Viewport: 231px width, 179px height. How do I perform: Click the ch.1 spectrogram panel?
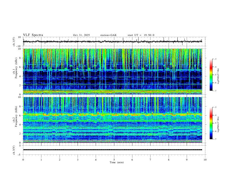coord(113,71)
